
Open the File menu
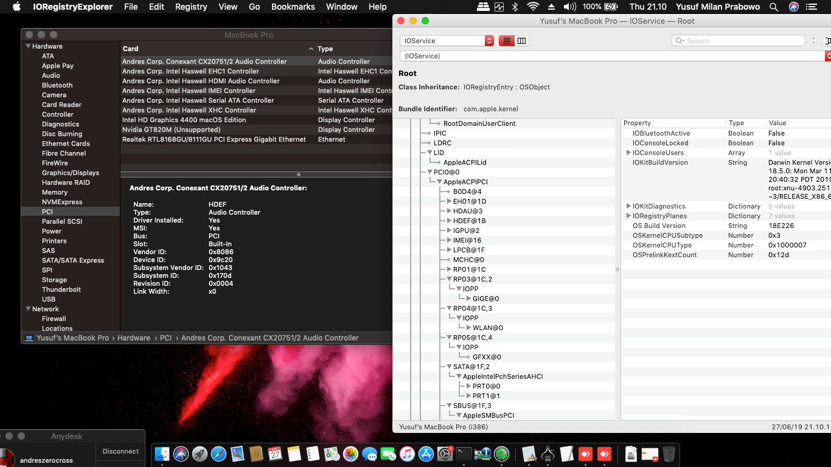pos(130,7)
